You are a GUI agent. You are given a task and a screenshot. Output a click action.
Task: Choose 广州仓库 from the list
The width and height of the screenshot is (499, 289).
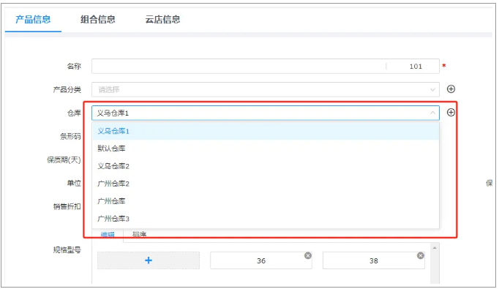tap(266, 201)
